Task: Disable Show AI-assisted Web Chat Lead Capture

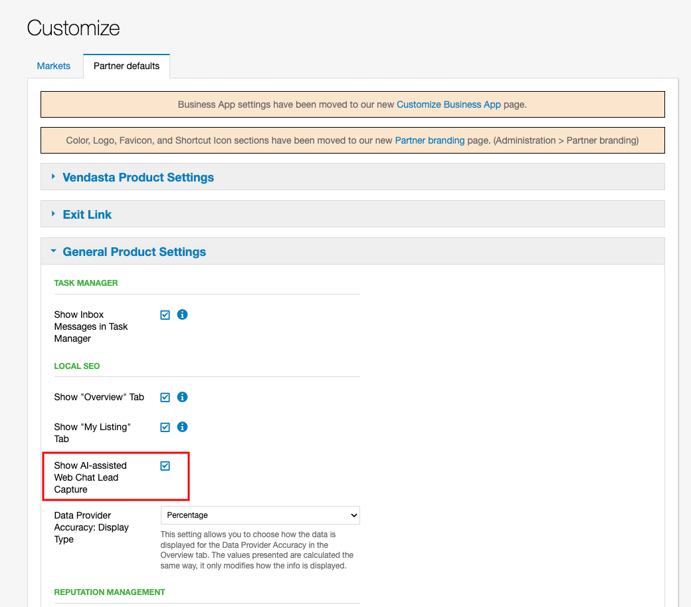Action: tap(165, 466)
